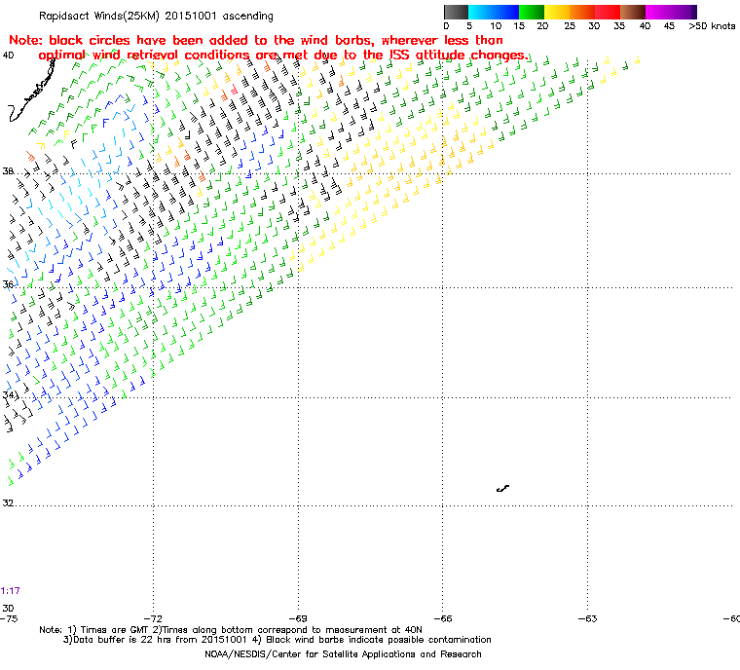Screen dimensions: 740x670
Task: Click the red 'optimal wind retrieval conditions' line
Action: (x=283, y=56)
